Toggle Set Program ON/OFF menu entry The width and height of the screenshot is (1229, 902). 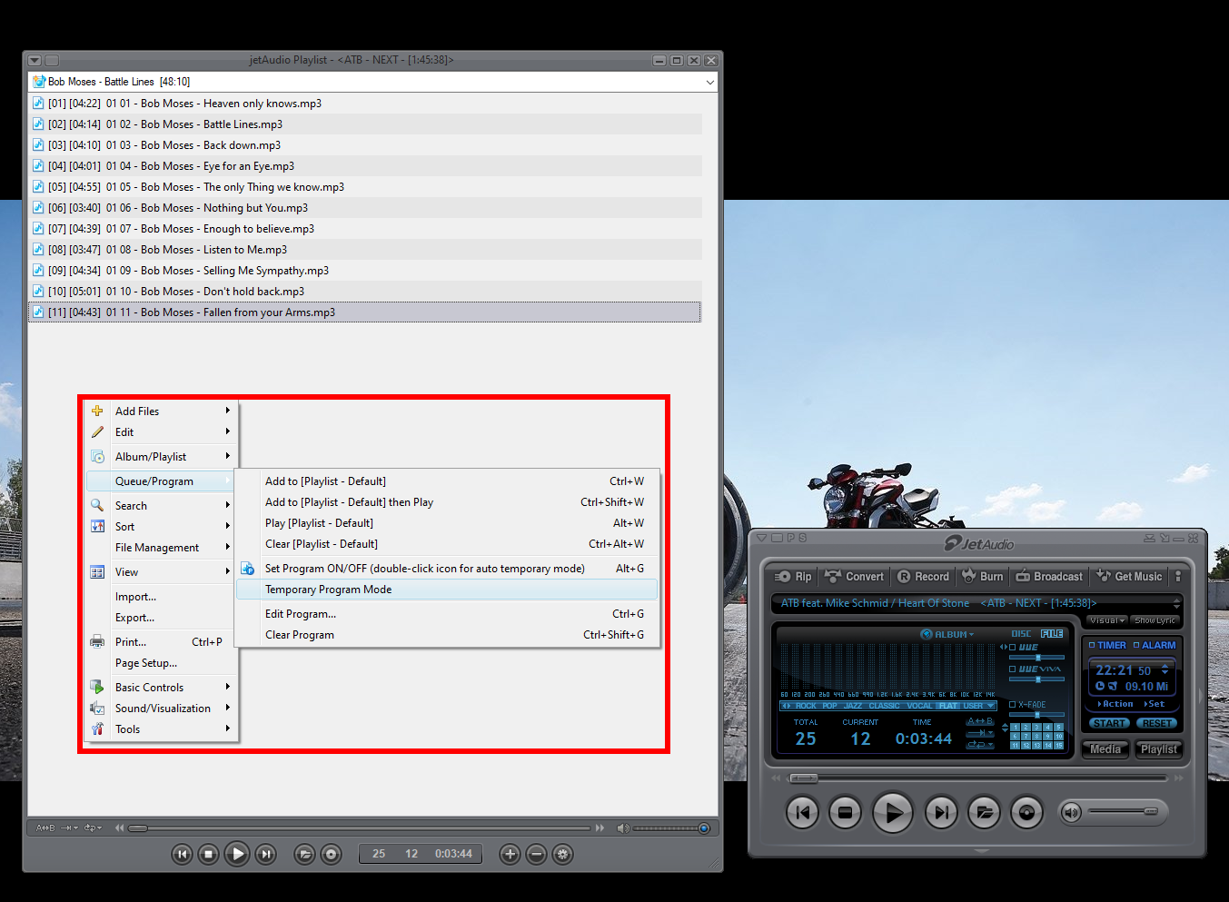point(447,569)
